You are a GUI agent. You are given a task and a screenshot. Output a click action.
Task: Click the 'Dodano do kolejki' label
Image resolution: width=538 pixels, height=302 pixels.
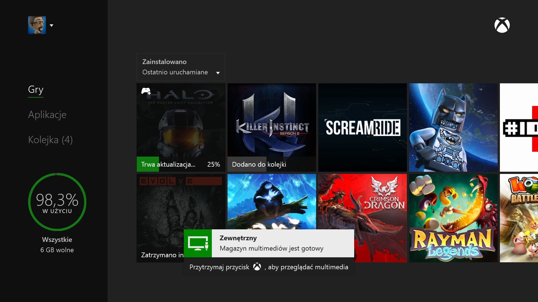[259, 164]
